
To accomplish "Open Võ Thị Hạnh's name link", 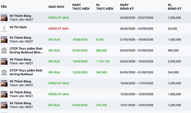I will [x=18, y=27].
